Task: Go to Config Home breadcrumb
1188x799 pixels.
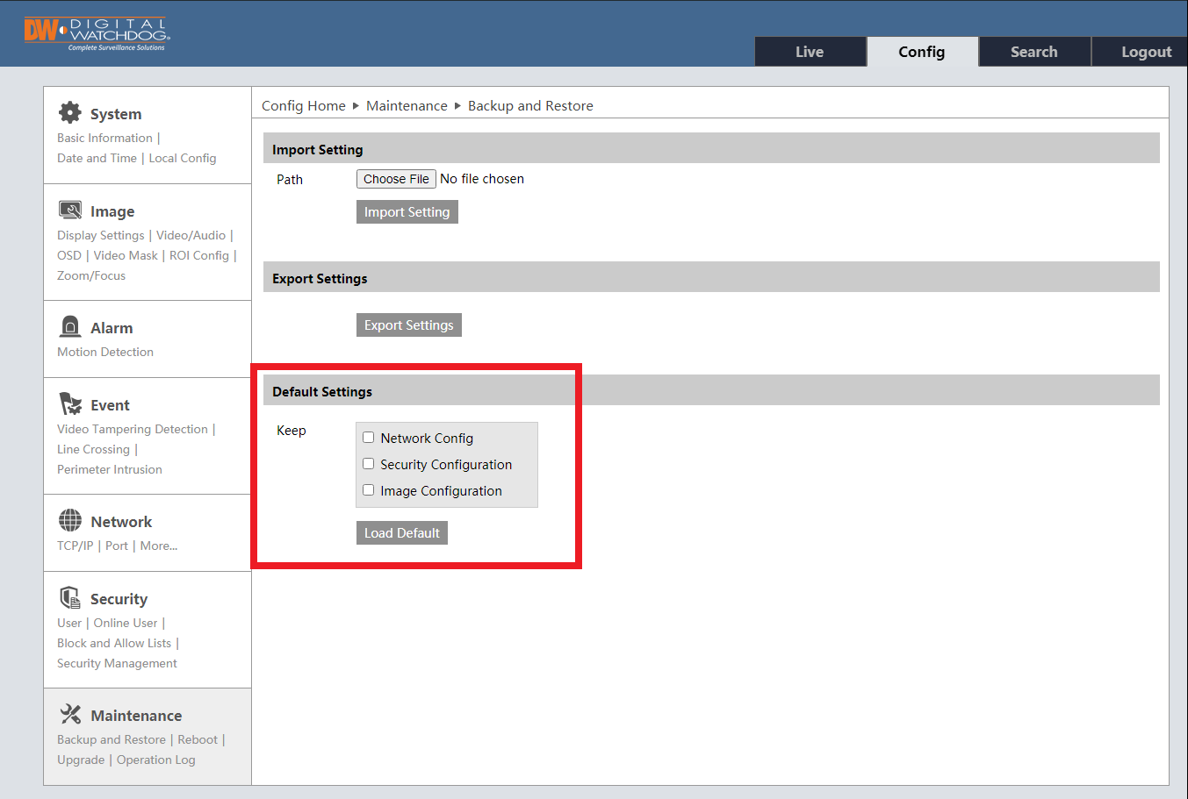Action: pos(304,106)
